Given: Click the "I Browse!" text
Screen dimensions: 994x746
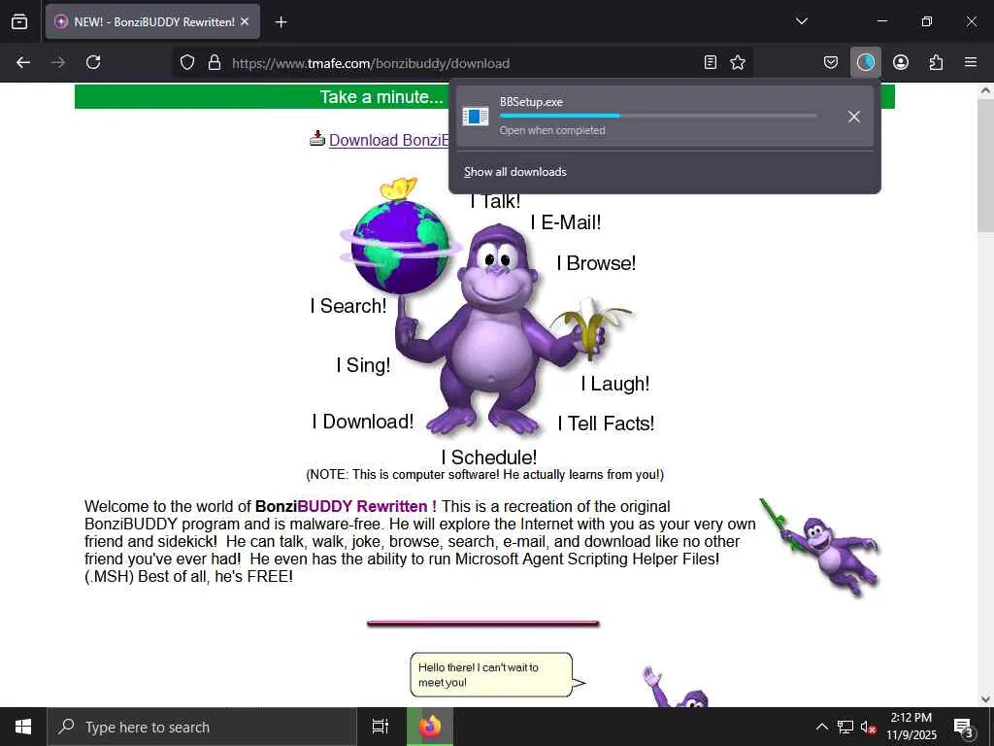Looking at the screenshot, I should pyautogui.click(x=596, y=263).
